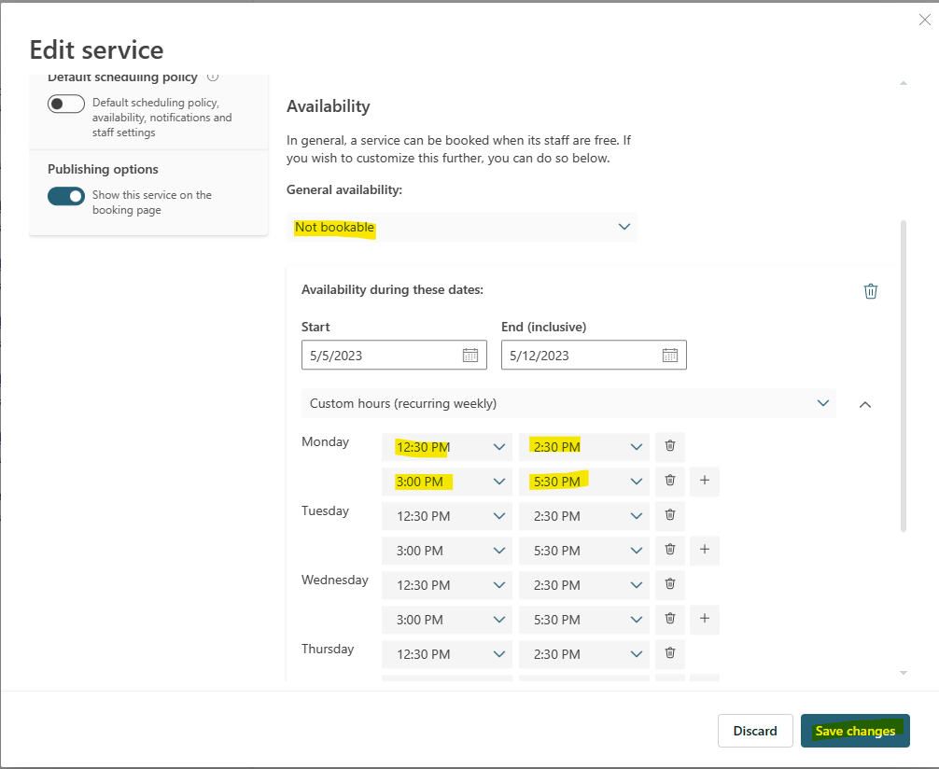
Task: Open Wednesday 12:30 PM start time dropdown
Action: coord(447,585)
